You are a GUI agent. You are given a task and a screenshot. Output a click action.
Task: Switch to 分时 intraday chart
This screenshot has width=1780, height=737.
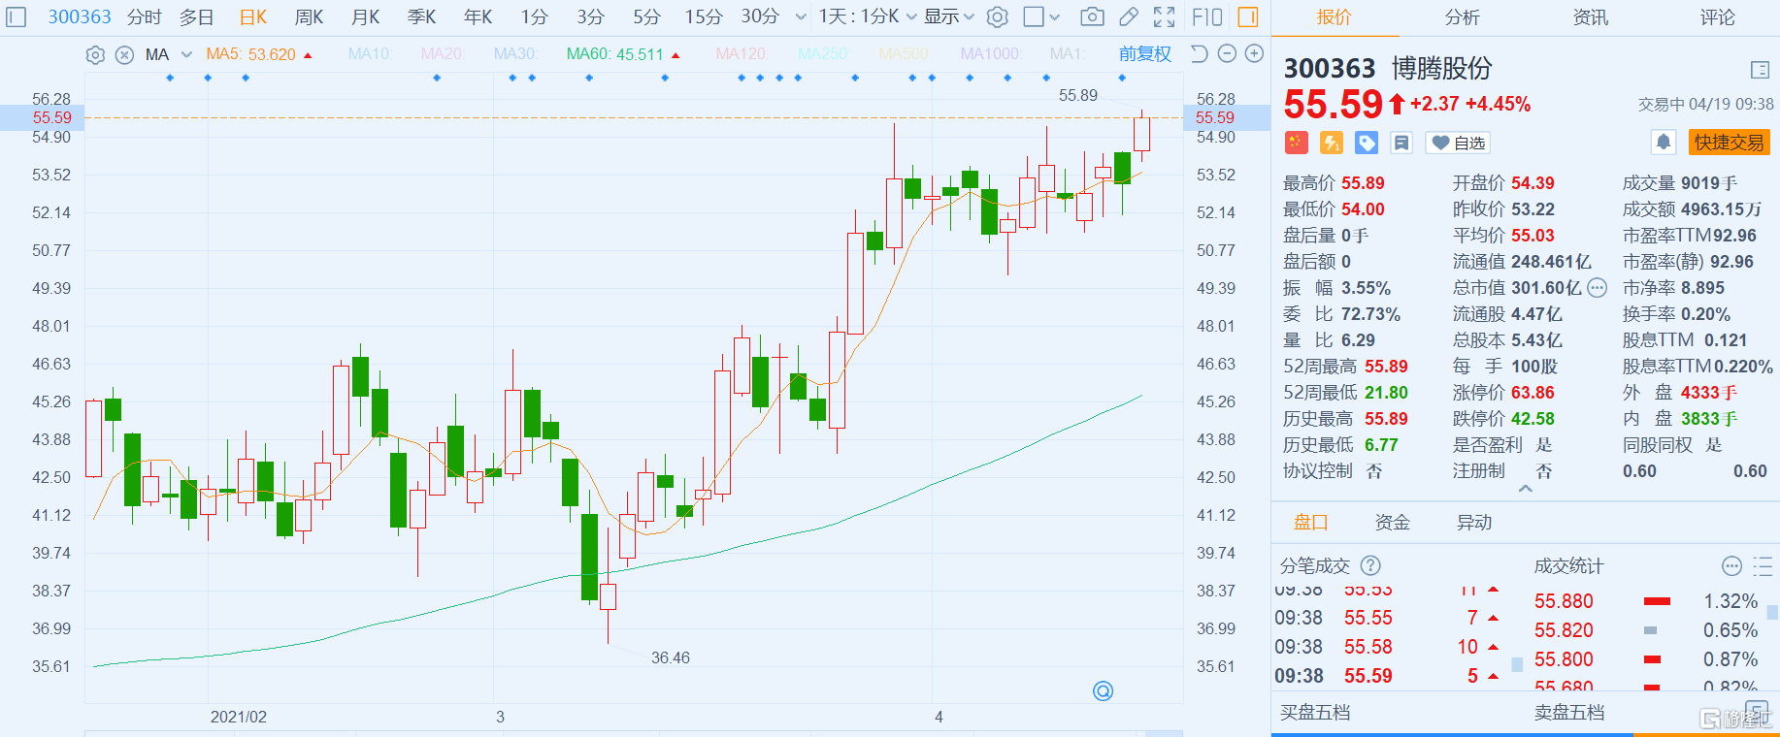tap(145, 16)
